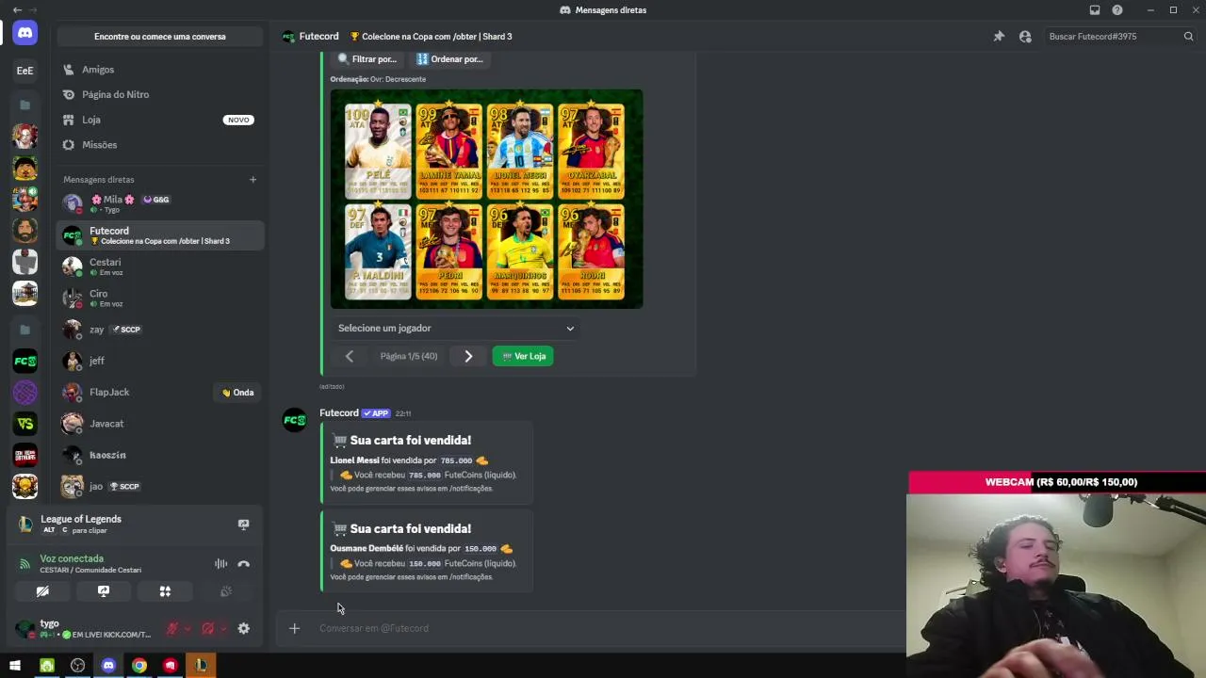Screen dimensions: 1206x678
Task: Open the EeE server
Action: click(24, 71)
